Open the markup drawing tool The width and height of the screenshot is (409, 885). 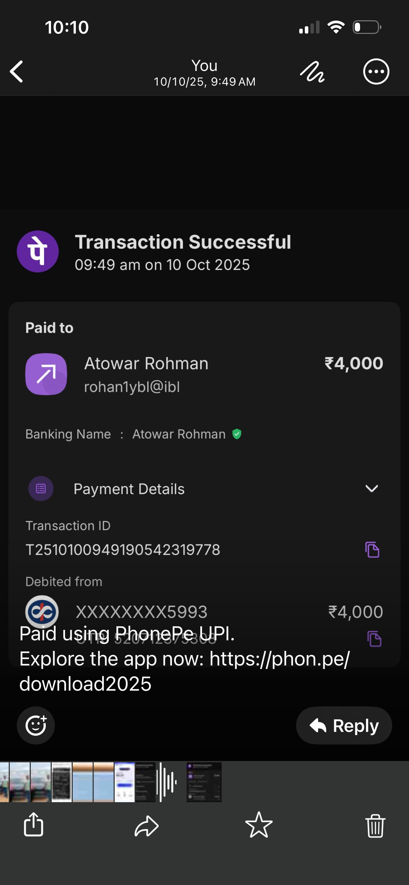click(x=312, y=72)
